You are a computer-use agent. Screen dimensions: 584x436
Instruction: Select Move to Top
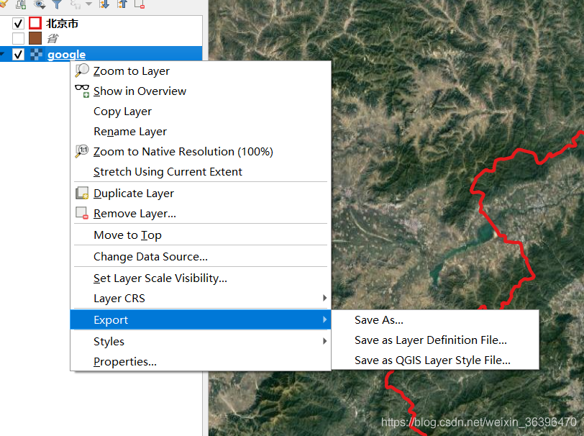point(127,235)
